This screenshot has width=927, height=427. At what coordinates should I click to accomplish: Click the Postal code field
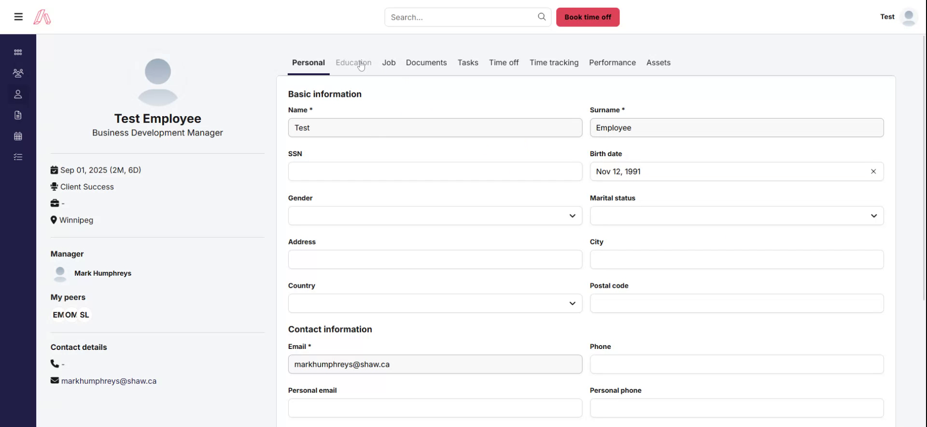737,303
